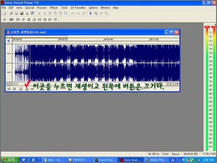Reset the right channel red clip indicator

tap(214, 27)
